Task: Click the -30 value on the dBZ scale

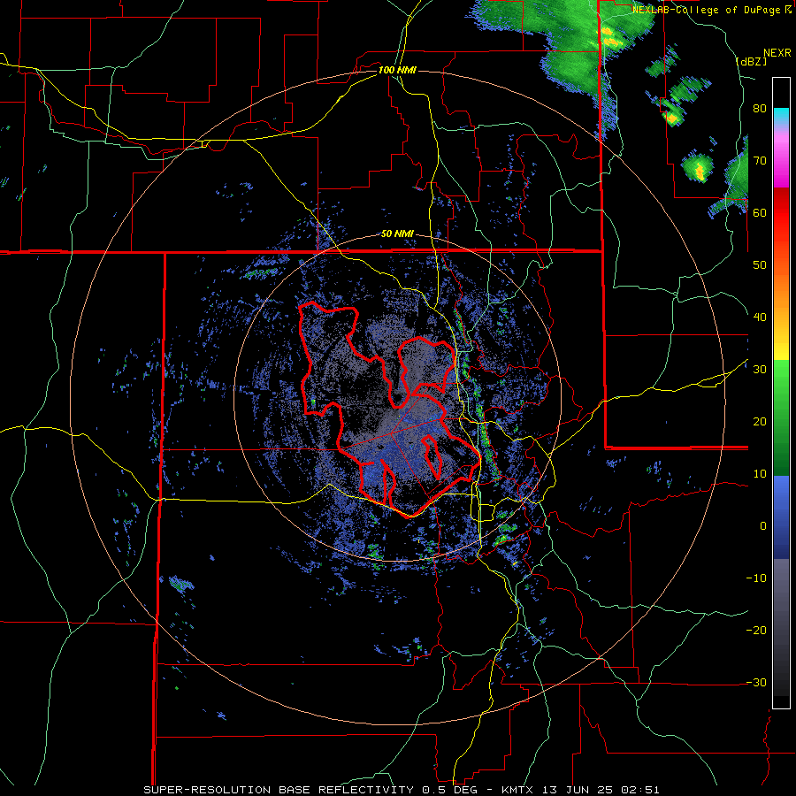Action: pyautogui.click(x=756, y=683)
